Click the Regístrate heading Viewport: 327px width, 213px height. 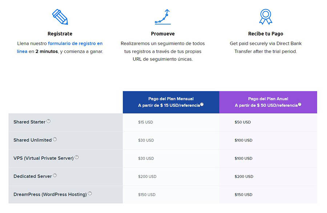pos(60,34)
